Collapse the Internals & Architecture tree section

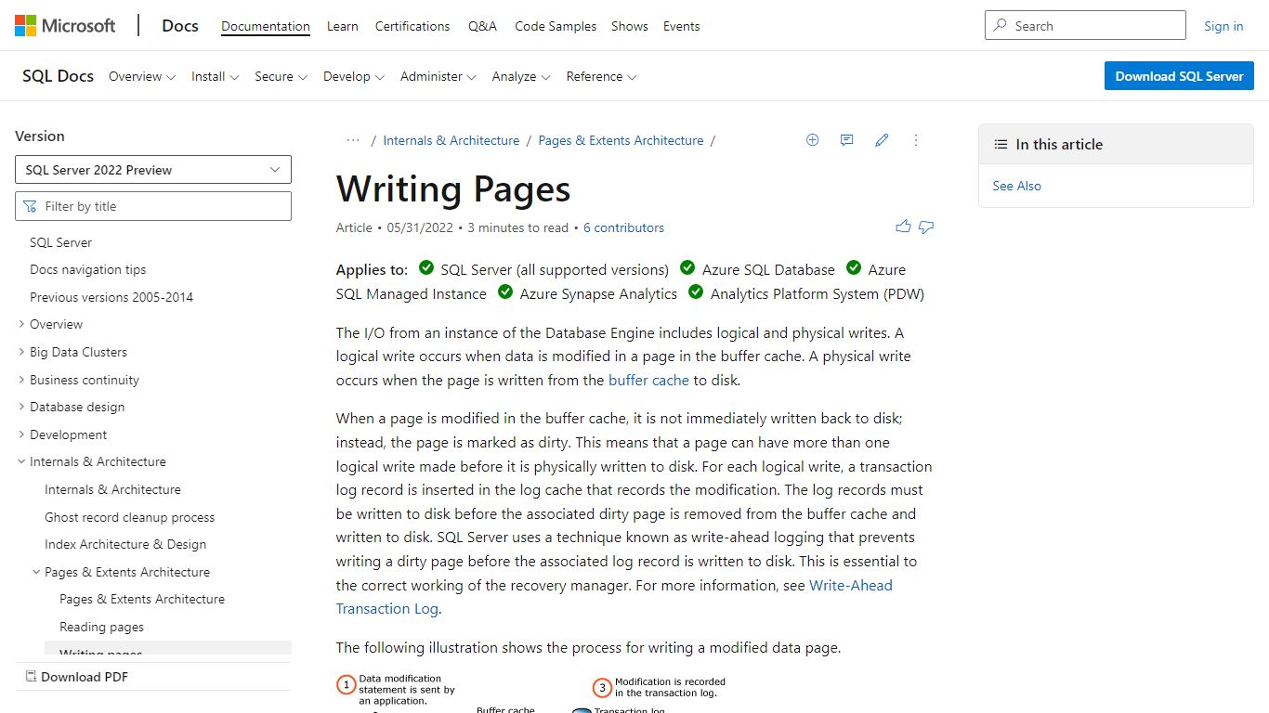pos(21,461)
